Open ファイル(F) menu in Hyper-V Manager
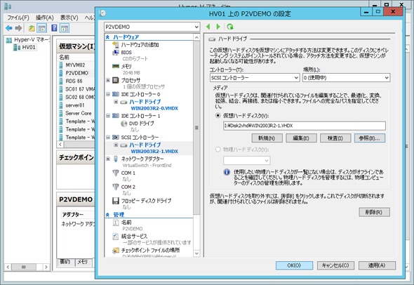The image size is (414, 285). [x=18, y=18]
